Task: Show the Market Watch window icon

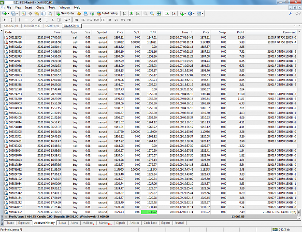Action: (24, 14)
